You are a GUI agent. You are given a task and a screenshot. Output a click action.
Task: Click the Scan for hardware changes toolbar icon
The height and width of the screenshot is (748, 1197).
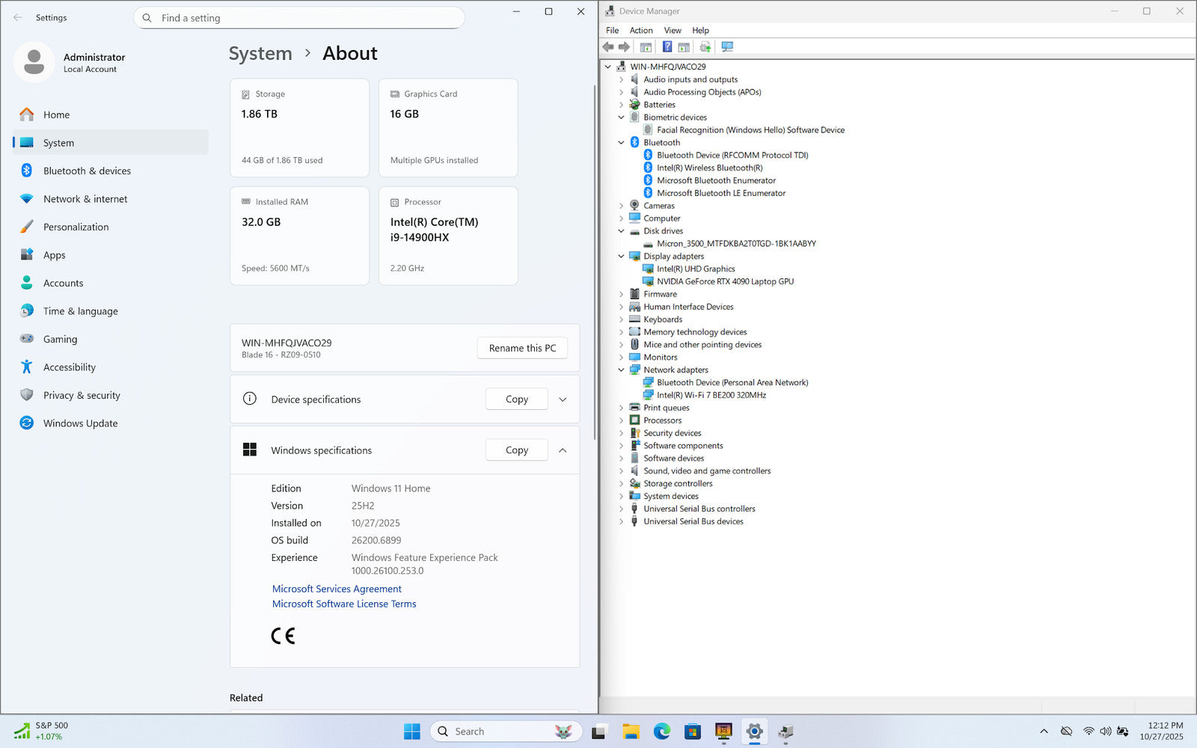[726, 47]
